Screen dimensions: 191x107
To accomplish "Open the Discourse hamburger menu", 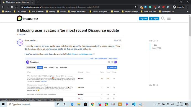I will click(169, 19).
